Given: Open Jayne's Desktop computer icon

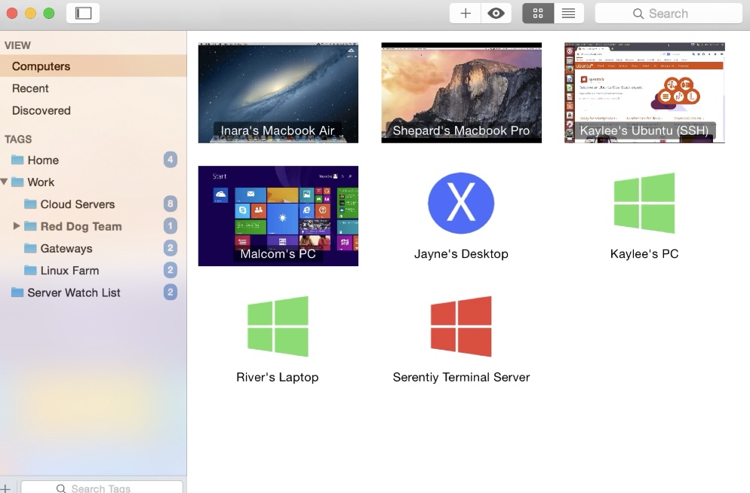Looking at the screenshot, I should [461, 202].
